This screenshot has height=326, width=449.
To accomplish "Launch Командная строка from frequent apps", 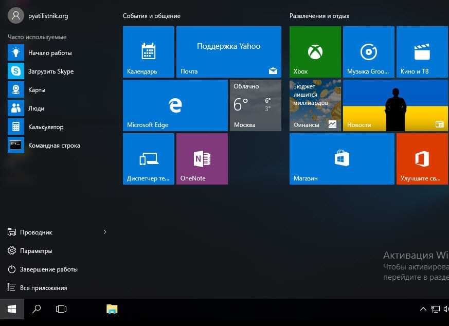I will [53, 146].
